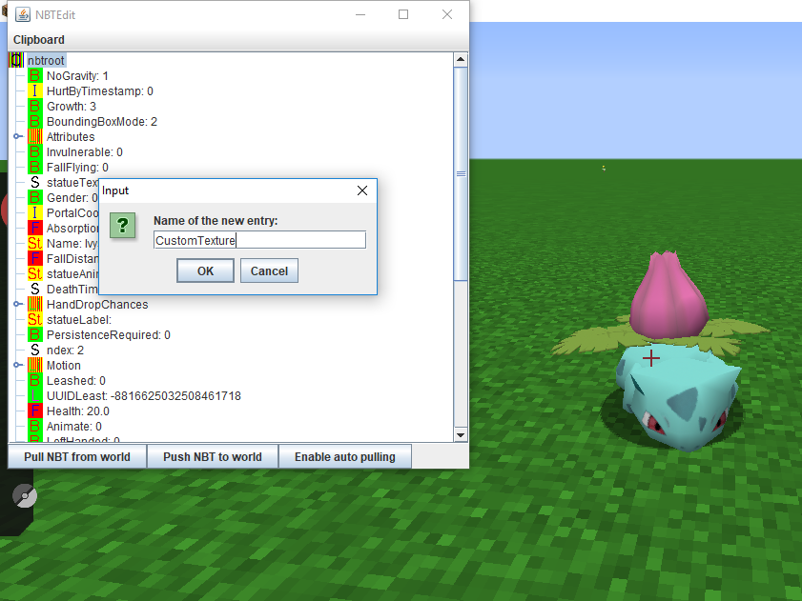802x601 pixels.
Task: Select the 'NoGravity: 1' entry
Action: point(78,75)
